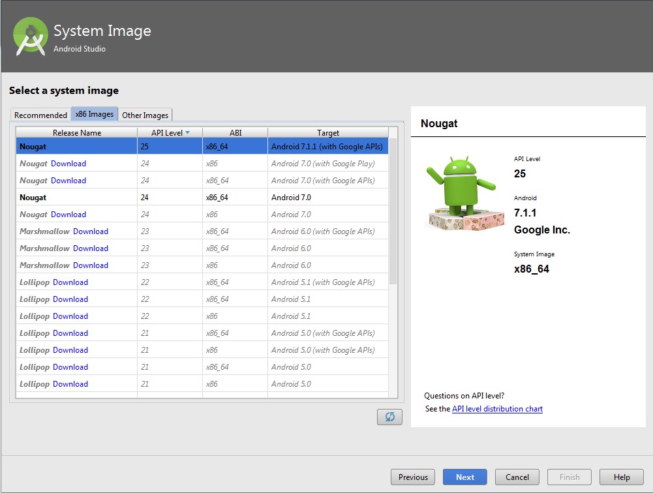Open the API level distribution chart link
Screen dimensions: 653x493
(497, 409)
